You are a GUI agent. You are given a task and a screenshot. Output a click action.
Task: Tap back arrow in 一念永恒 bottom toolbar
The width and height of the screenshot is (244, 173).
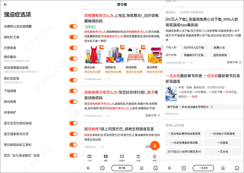coord(170,168)
